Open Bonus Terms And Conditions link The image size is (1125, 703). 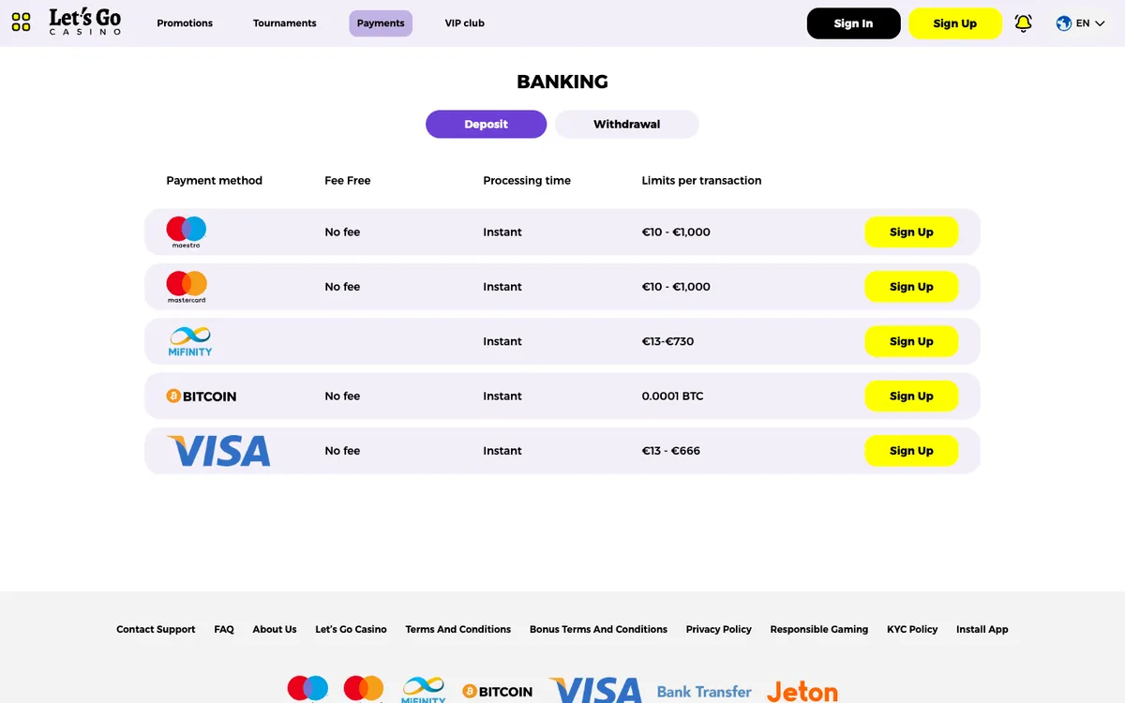598,629
